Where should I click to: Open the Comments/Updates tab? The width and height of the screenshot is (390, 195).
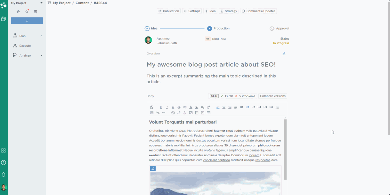pos(258,11)
